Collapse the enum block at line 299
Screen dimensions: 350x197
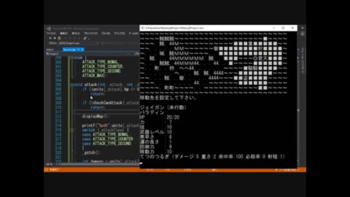coord(72,58)
